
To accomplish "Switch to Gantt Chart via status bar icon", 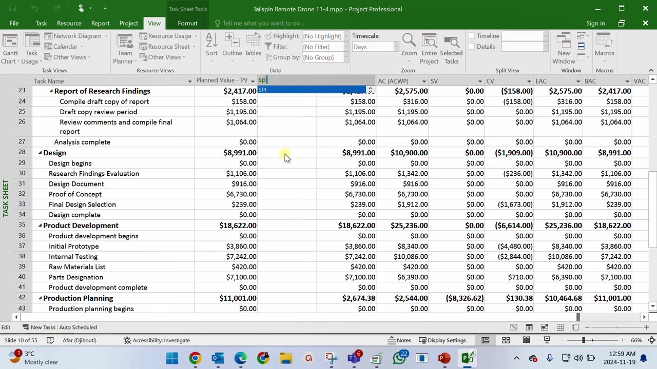I will pyautogui.click(x=514, y=327).
